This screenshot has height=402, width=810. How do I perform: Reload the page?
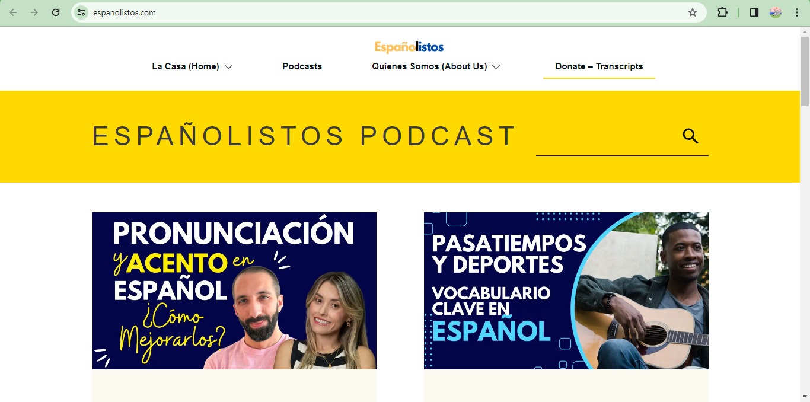click(x=56, y=12)
